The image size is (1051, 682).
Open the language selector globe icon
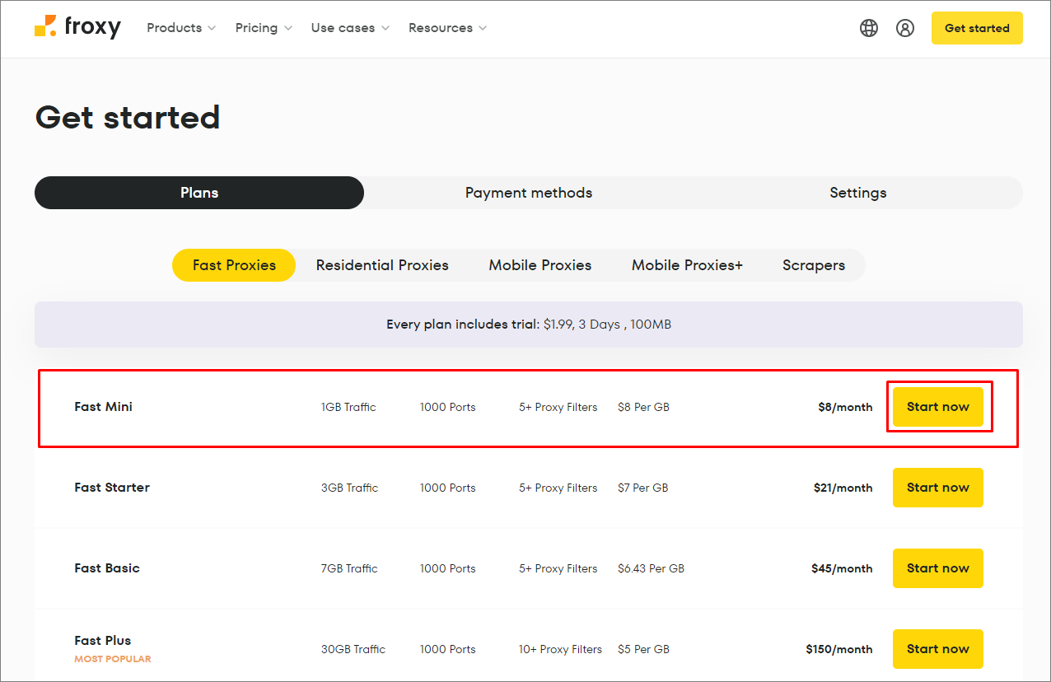tap(869, 27)
